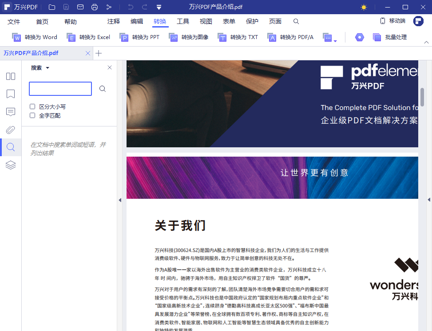The height and width of the screenshot is (331, 432).
Task: Switch to the 页面 ribbon tab
Action: pyautogui.click(x=275, y=21)
